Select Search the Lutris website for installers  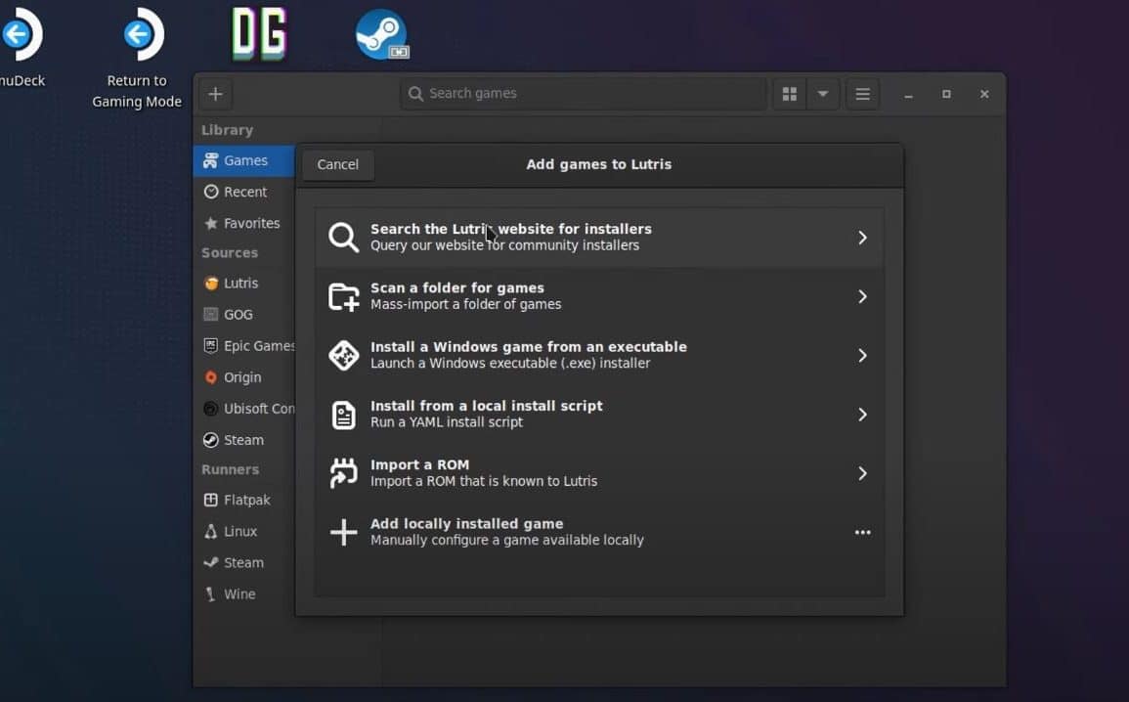click(599, 237)
